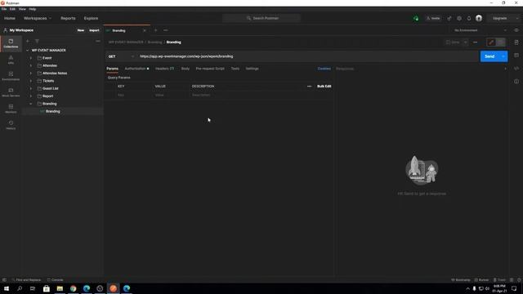Focus the Search Postman box
Screen dimensions: 523x294
click(261, 18)
